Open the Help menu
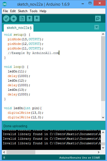The image size is (107, 161). [43, 11]
